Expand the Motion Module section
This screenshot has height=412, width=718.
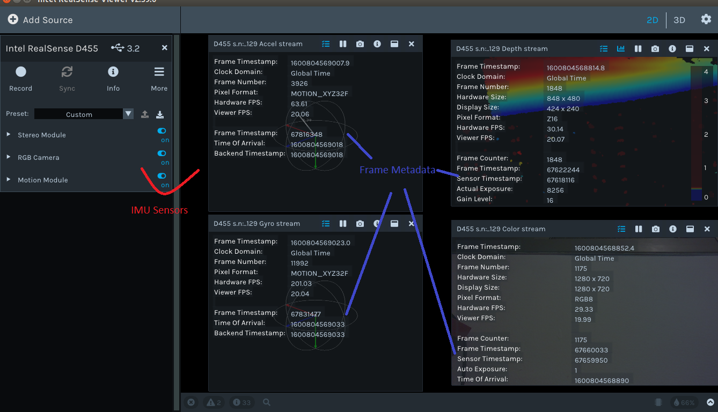pos(9,180)
